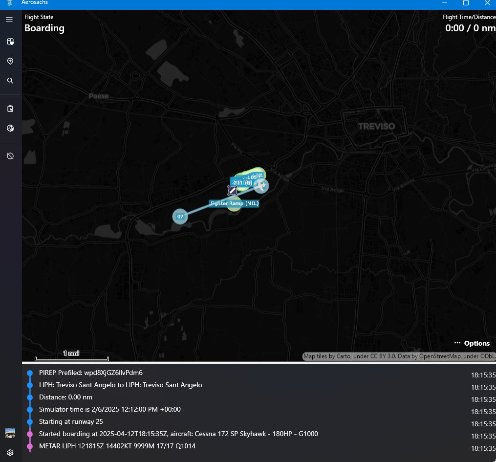The width and height of the screenshot is (496, 462).
Task: Open the flight logbook clipboard icon
Action: 10,109
